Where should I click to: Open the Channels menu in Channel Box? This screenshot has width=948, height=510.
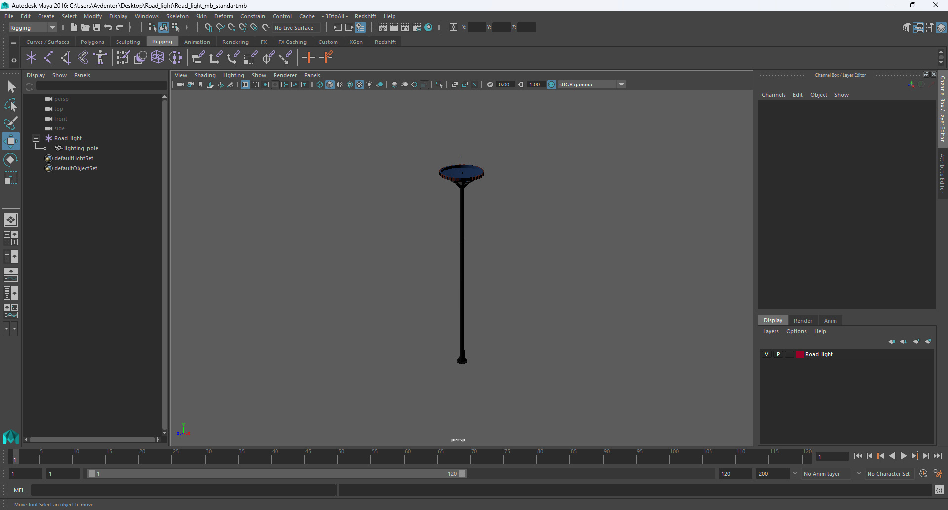pos(773,95)
